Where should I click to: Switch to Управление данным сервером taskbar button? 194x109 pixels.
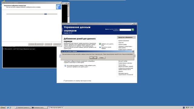point(23,108)
